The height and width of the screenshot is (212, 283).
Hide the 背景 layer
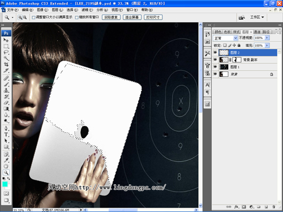215,74
